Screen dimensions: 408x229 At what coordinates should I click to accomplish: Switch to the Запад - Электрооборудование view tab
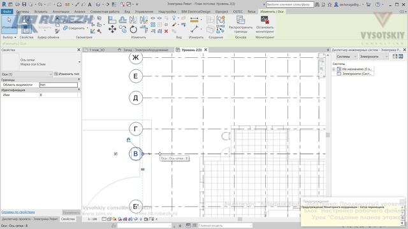(x=145, y=50)
